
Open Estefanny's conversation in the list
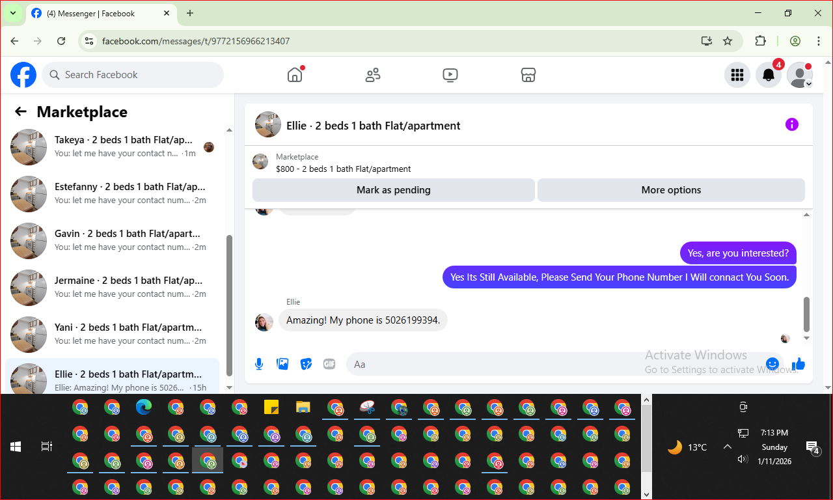point(113,194)
